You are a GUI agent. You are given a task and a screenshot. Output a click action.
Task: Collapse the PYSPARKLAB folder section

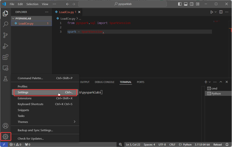pyautogui.click(x=14, y=18)
